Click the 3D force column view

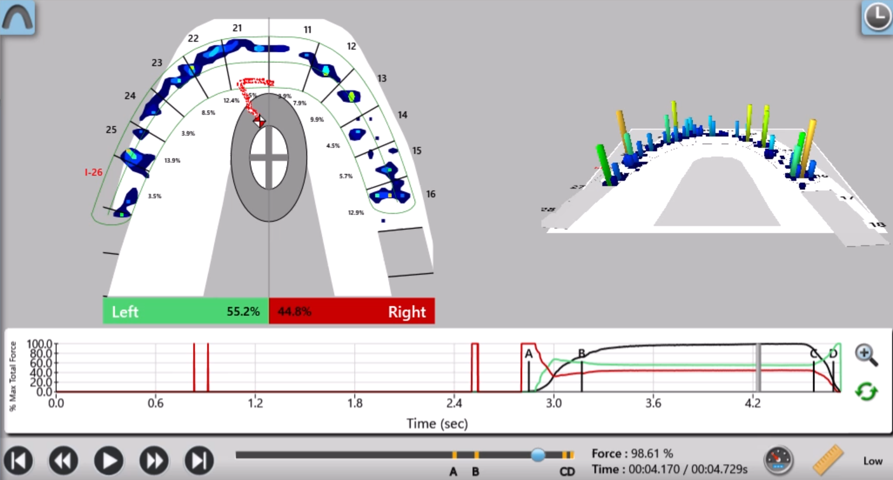[714, 174]
